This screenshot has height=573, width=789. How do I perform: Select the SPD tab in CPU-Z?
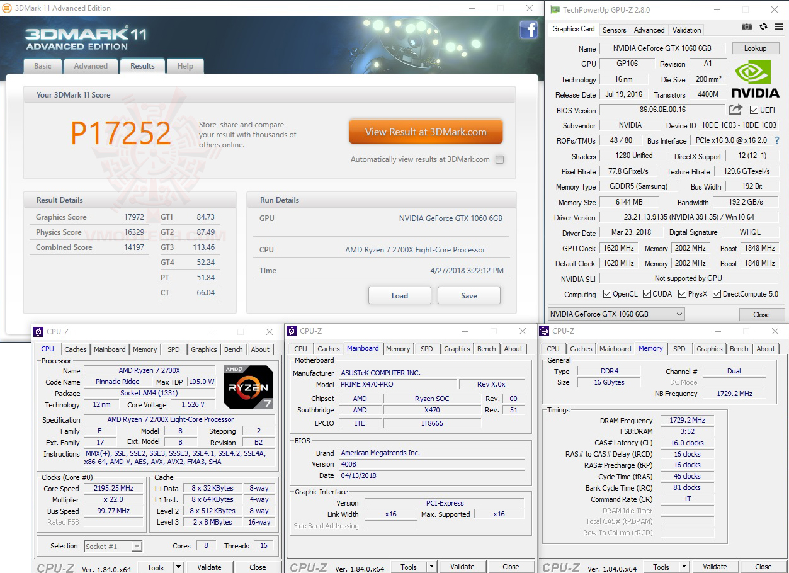pos(173,349)
